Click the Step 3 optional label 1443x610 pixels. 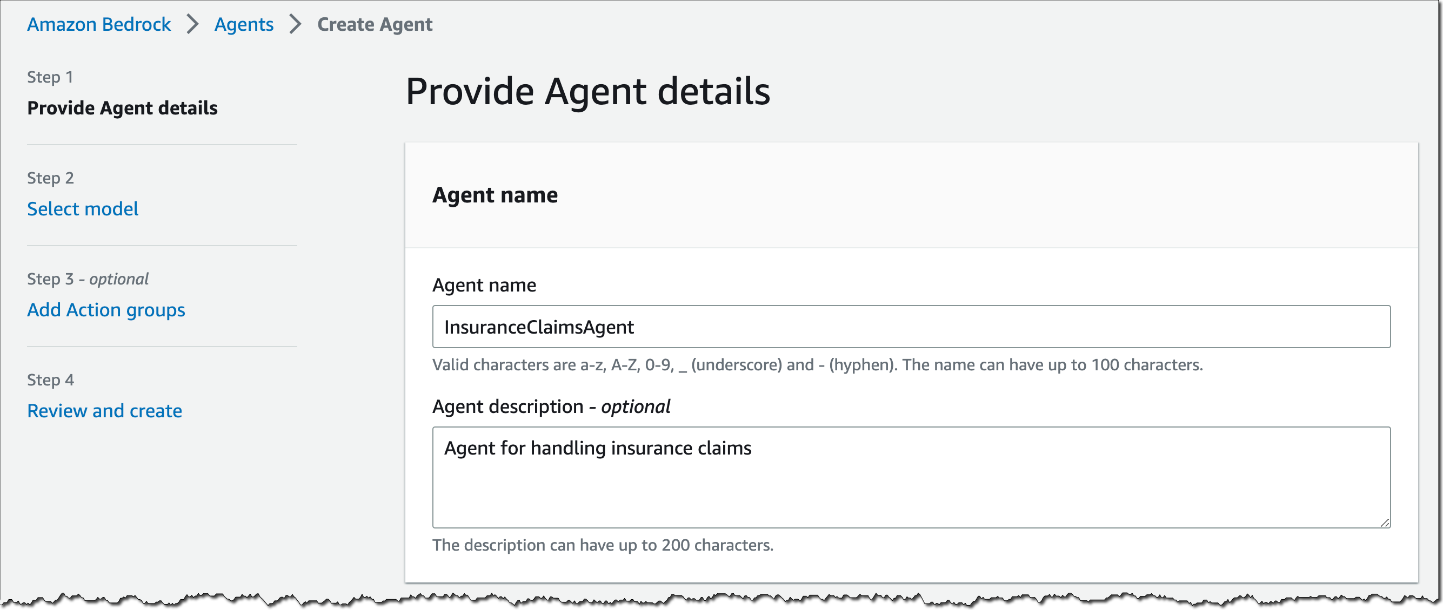88,278
